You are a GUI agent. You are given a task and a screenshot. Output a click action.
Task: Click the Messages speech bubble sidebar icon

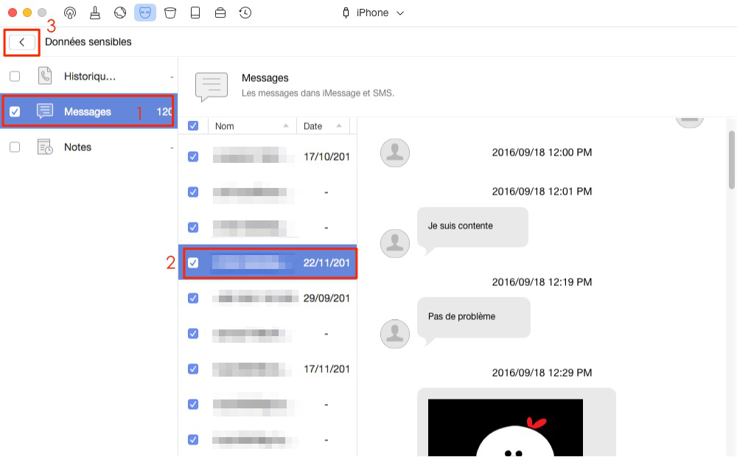[45, 111]
